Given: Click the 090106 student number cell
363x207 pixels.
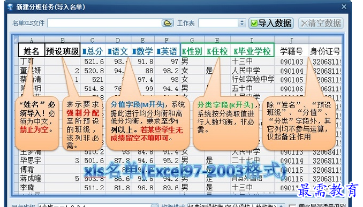Looking at the screenshot, I should 291,89.
